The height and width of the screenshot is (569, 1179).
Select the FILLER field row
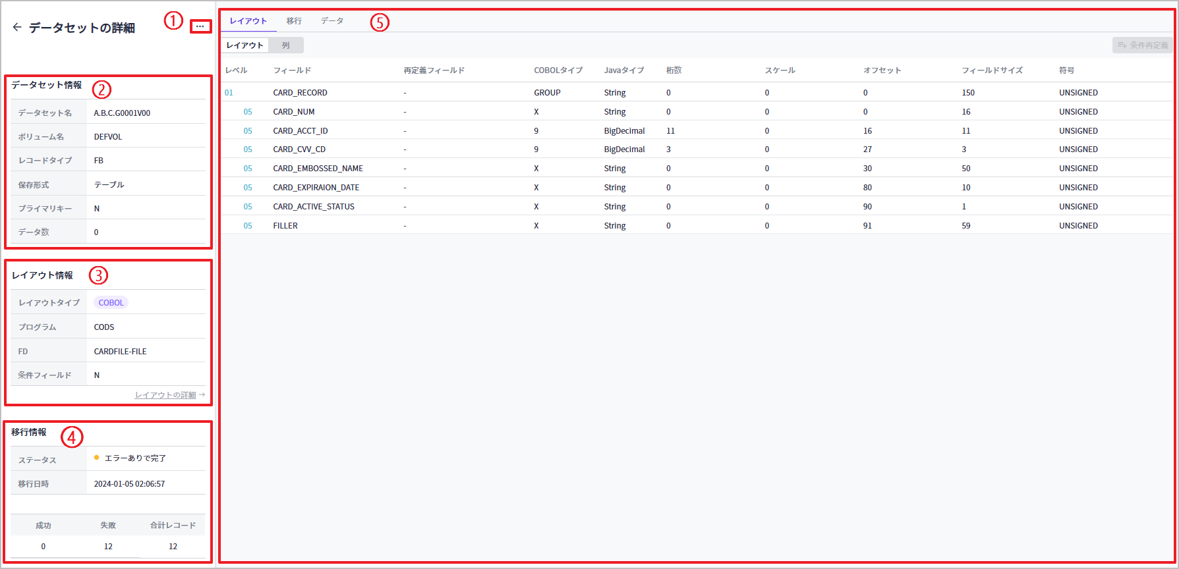[x=697, y=226]
